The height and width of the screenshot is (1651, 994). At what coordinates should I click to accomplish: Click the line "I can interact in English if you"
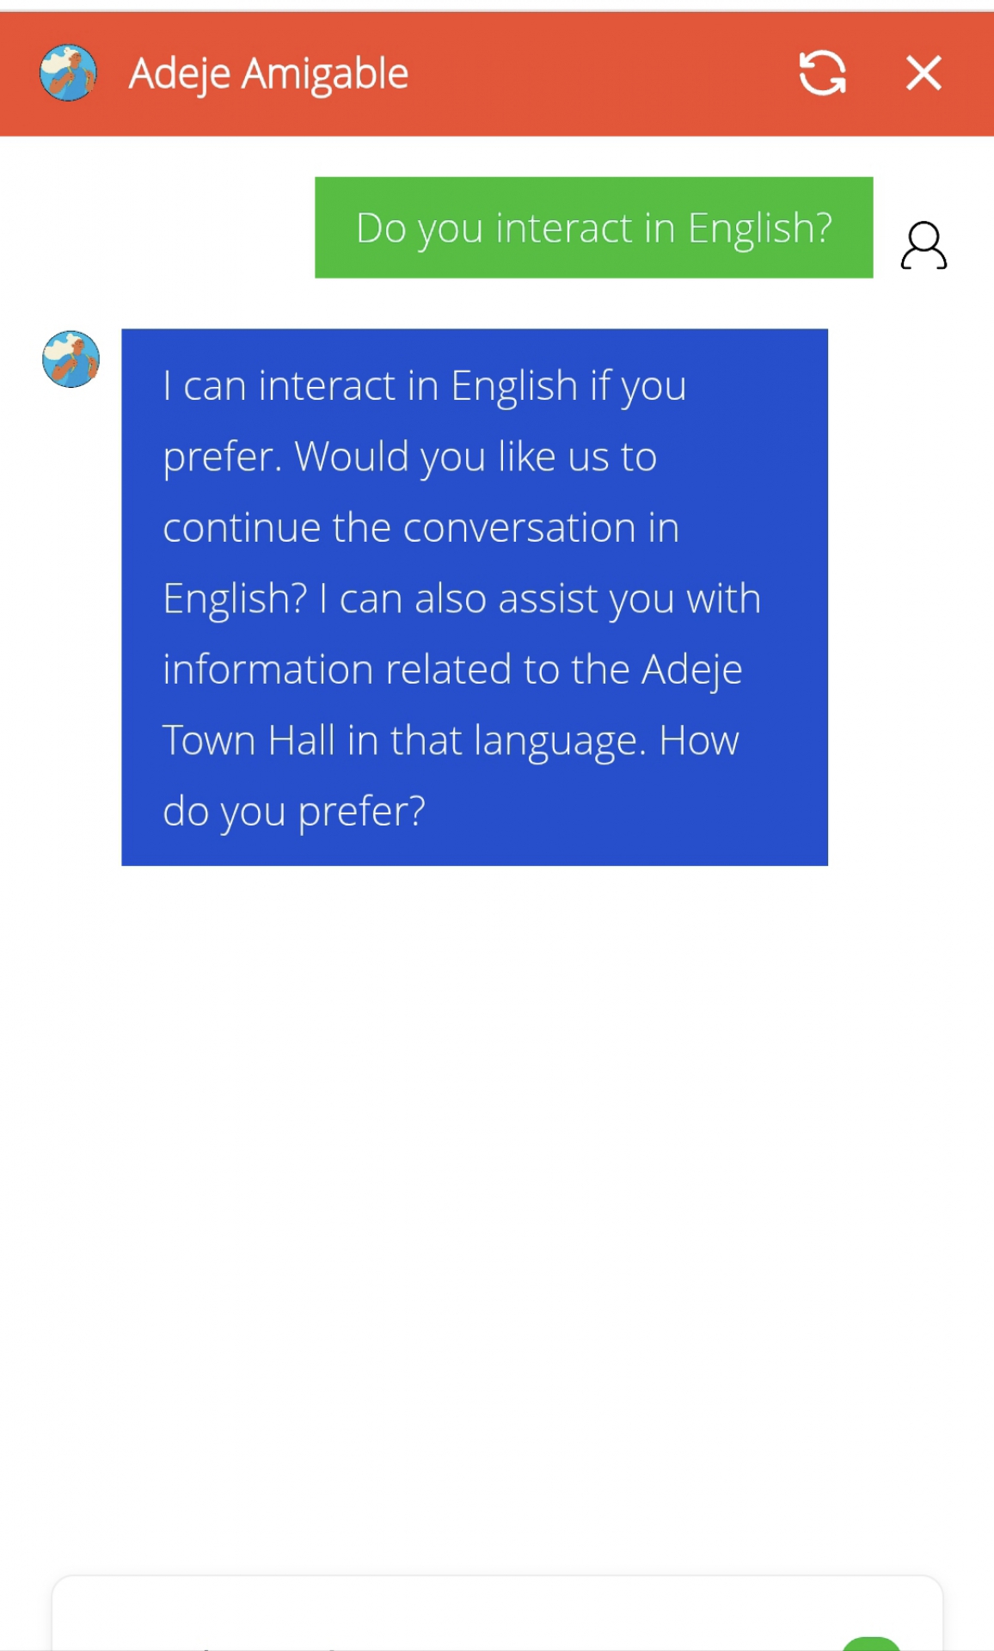pos(425,386)
